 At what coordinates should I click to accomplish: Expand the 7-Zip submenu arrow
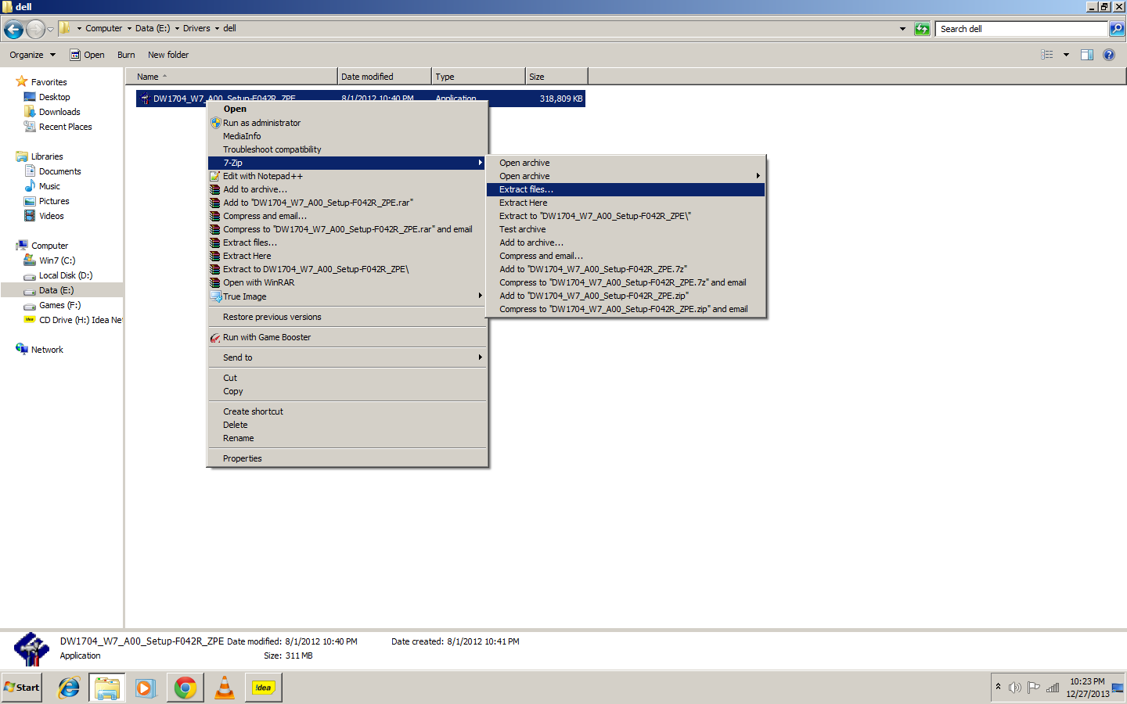point(480,163)
